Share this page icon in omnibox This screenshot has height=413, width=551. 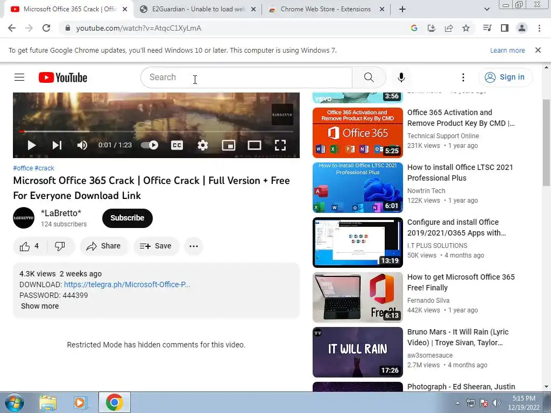tap(449, 28)
